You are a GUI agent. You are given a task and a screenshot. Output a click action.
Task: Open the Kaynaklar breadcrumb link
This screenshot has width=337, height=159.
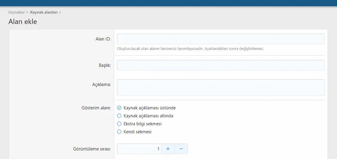pos(17,12)
